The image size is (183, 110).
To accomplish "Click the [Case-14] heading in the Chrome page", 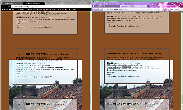I will point(43,54).
